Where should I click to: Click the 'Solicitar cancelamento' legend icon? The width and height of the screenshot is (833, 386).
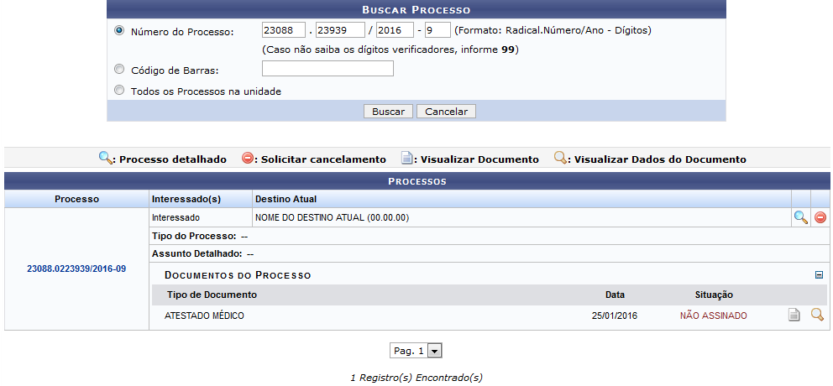click(248, 158)
